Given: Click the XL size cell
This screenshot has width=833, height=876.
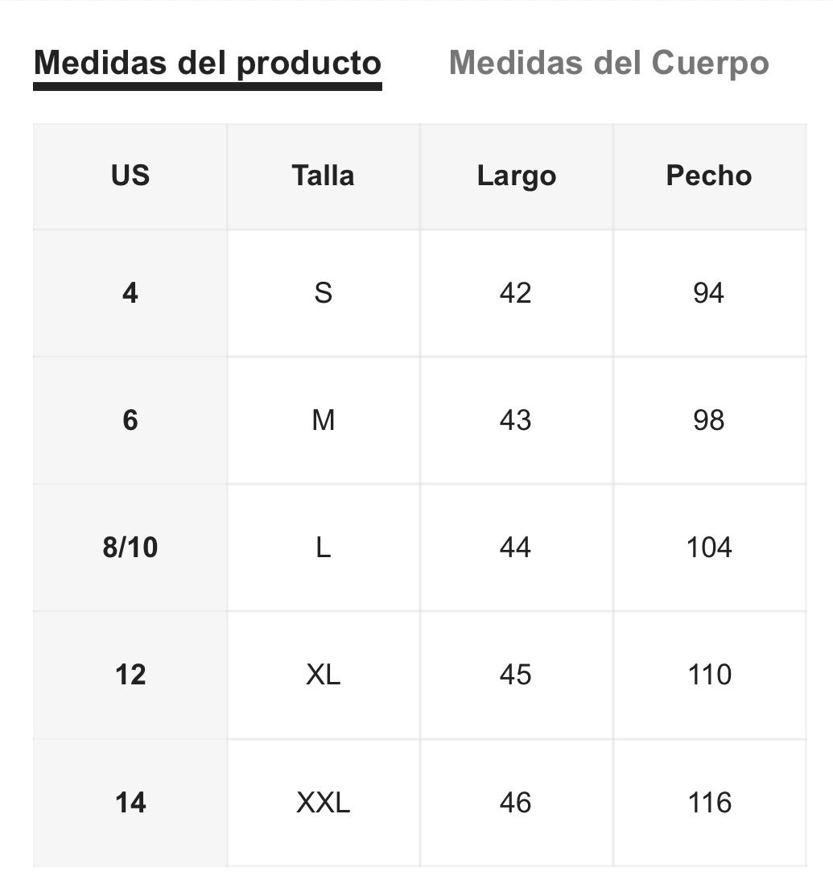Looking at the screenshot, I should point(324,675).
